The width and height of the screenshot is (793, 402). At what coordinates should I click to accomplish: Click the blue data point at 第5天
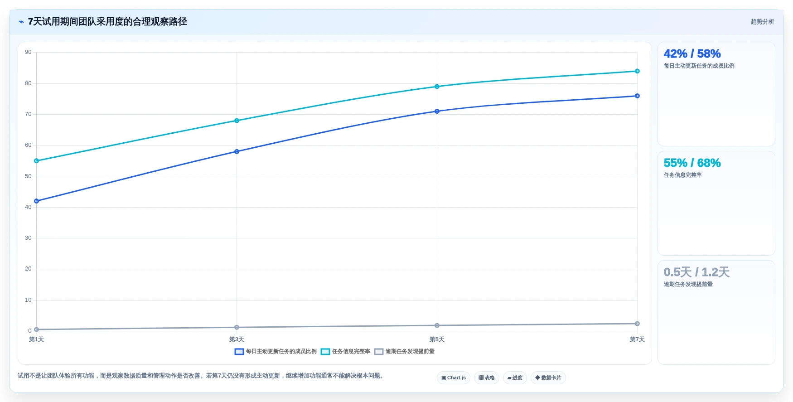coord(437,111)
